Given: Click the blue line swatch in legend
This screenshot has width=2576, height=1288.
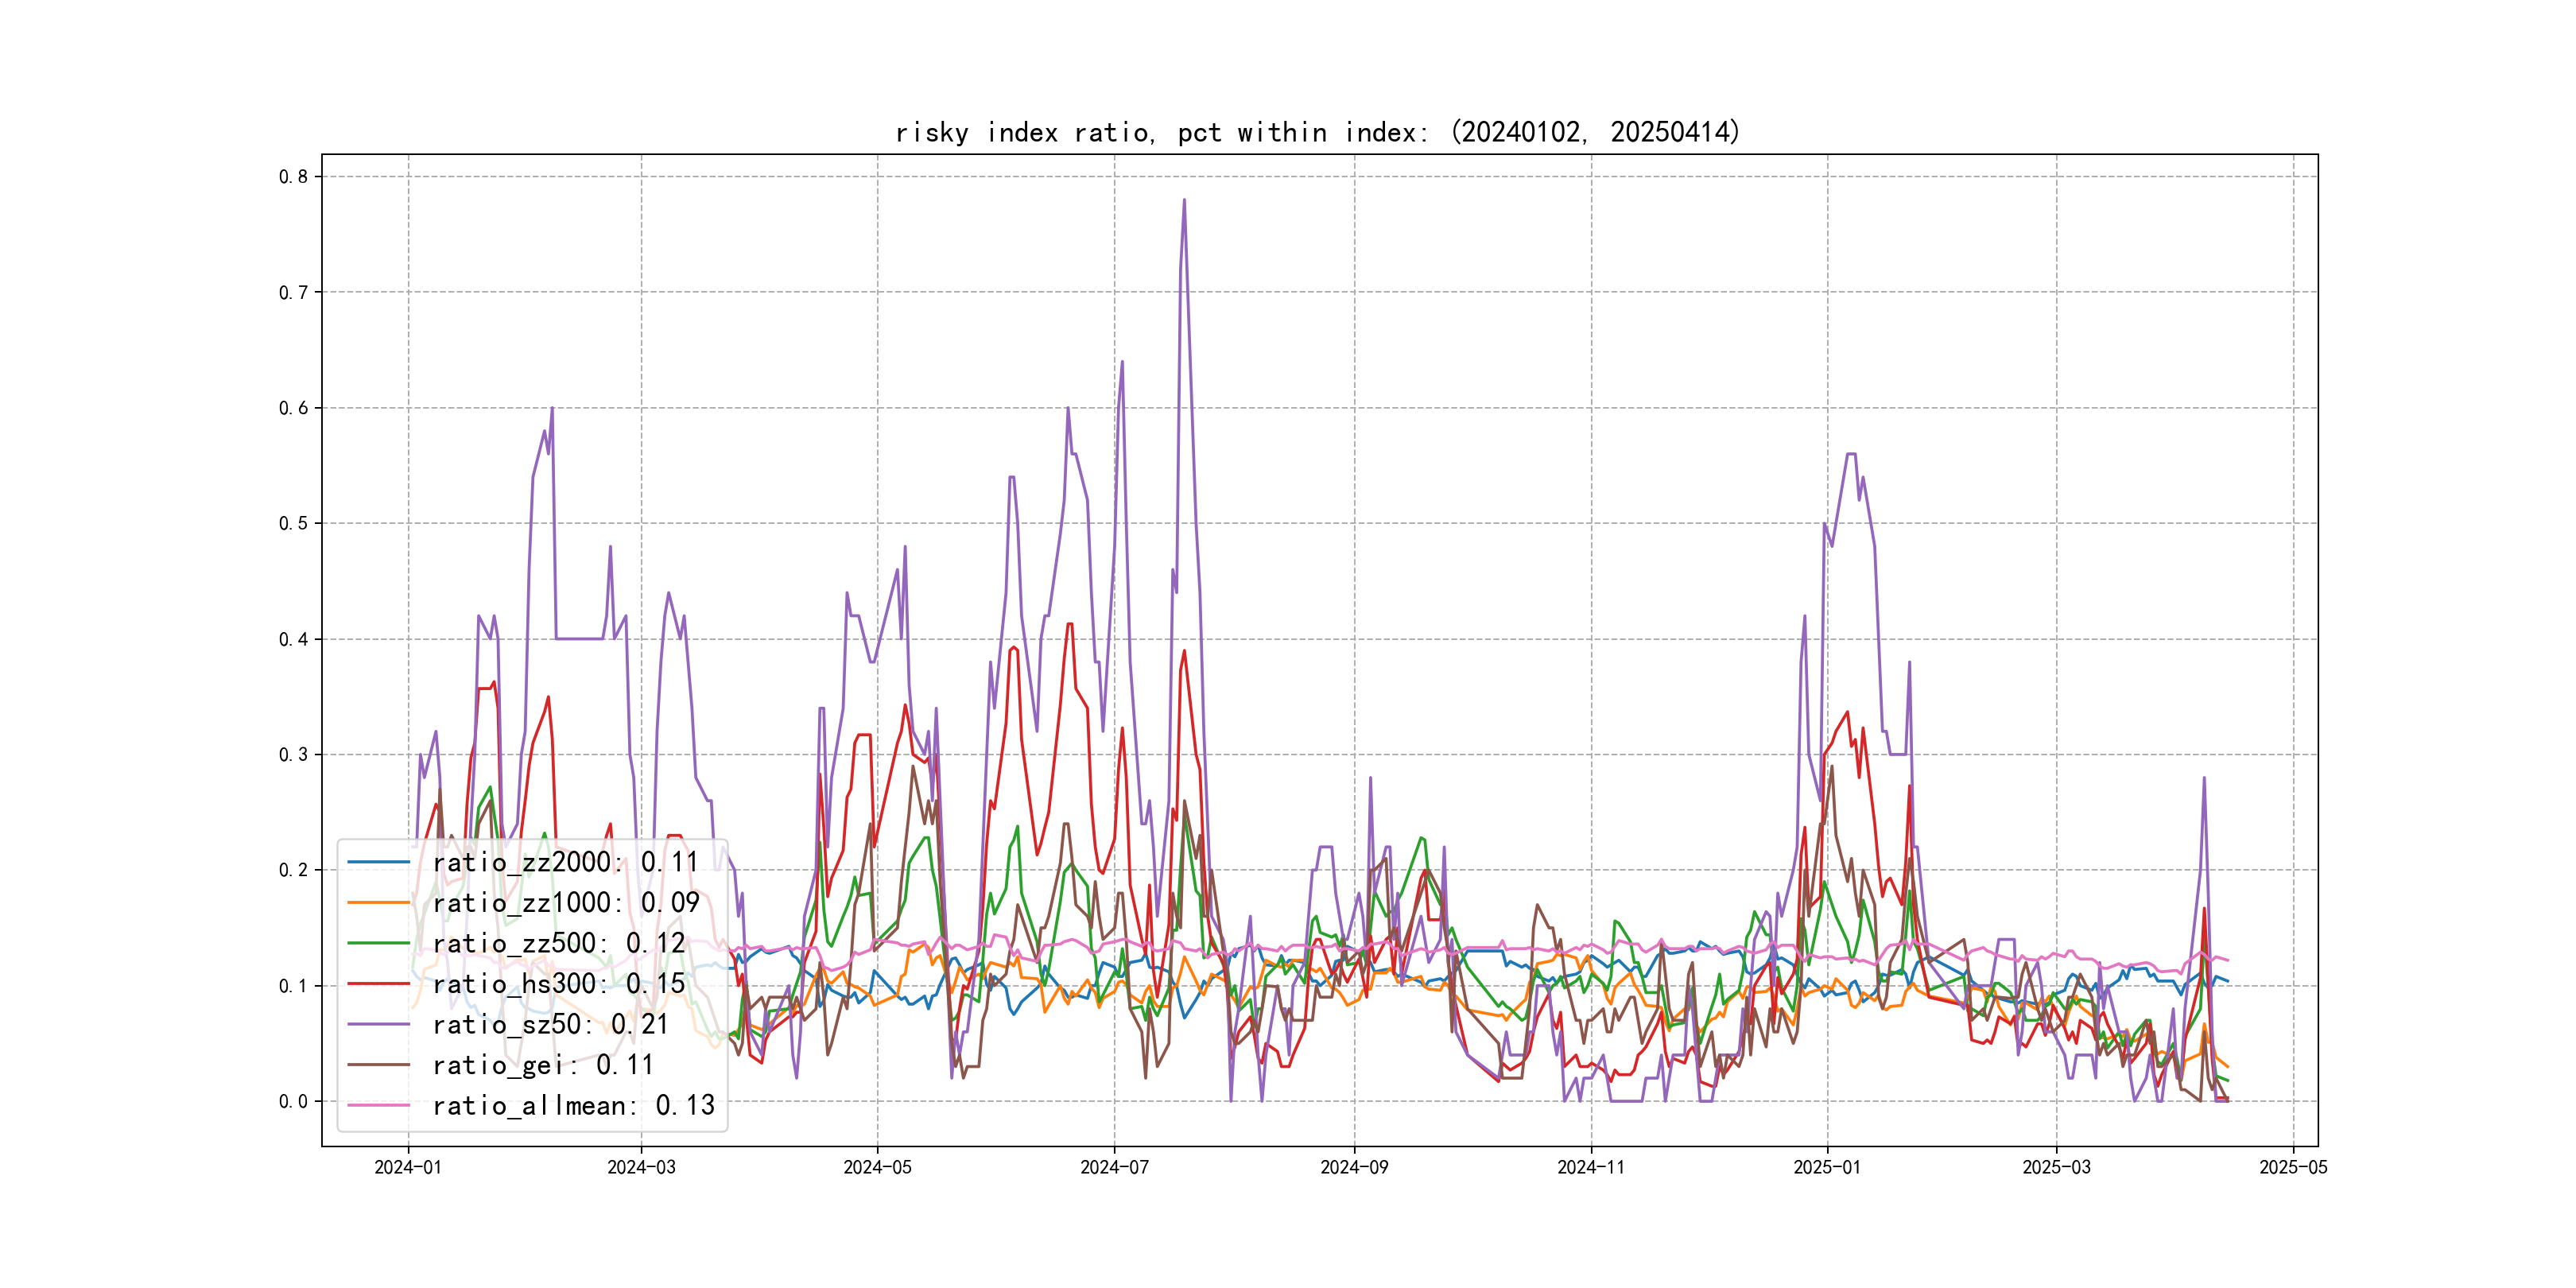Looking at the screenshot, I should pos(379,862).
